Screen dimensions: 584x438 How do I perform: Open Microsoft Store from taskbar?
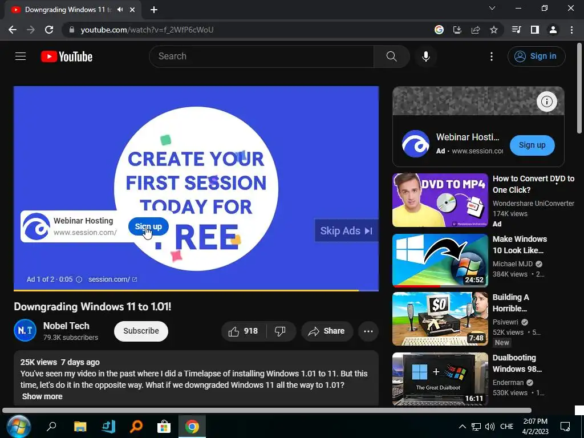[164, 427]
